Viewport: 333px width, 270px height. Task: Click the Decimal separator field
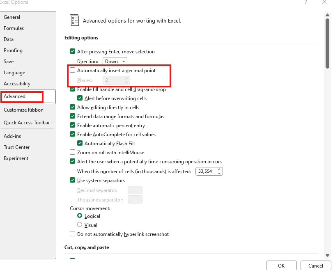click(x=135, y=190)
